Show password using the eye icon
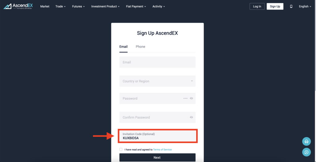 click(x=191, y=98)
